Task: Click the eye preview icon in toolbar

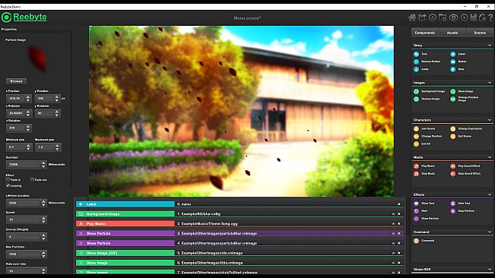Action: 453,17
